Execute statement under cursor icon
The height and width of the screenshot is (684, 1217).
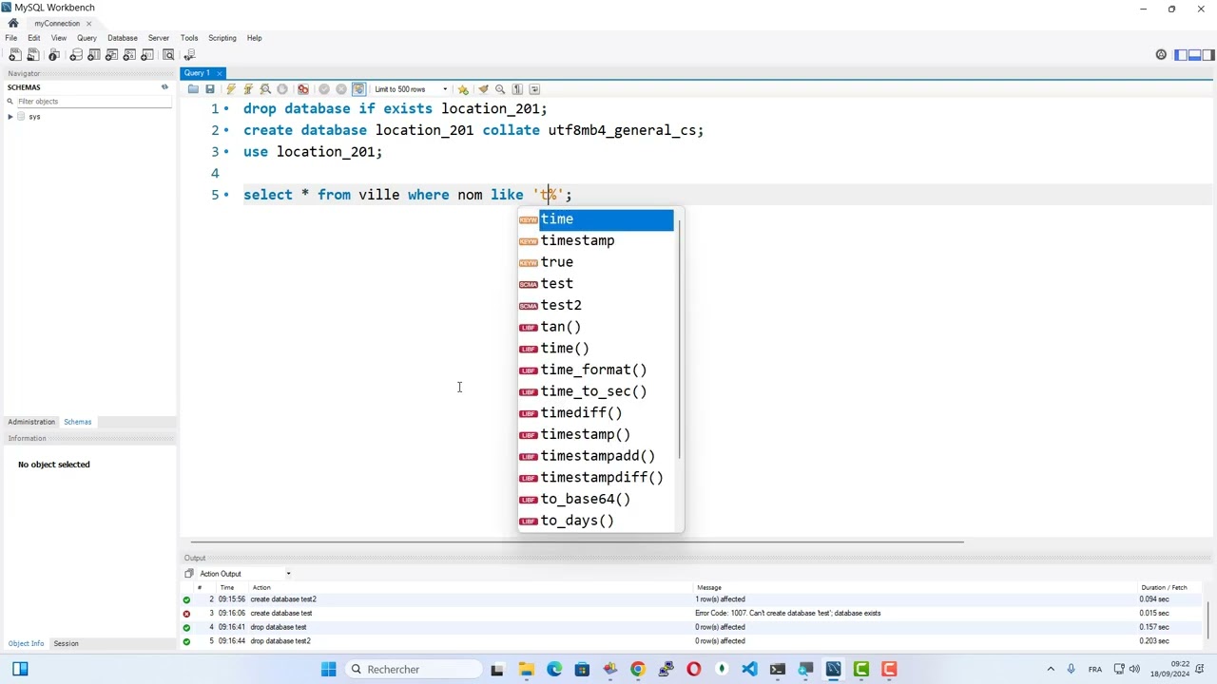[248, 89]
